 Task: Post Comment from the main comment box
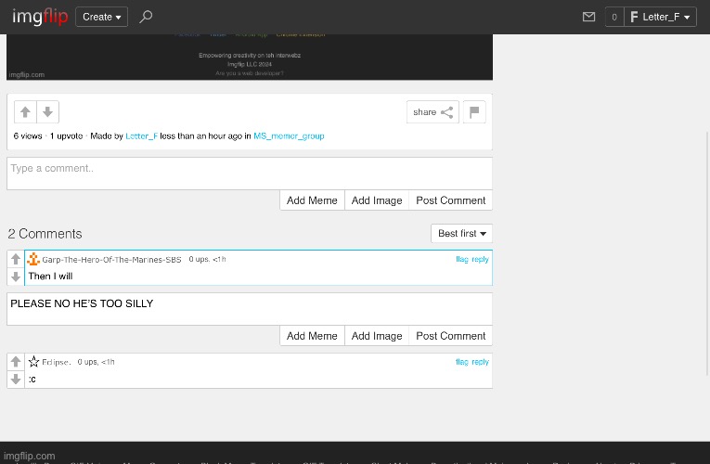(x=450, y=200)
